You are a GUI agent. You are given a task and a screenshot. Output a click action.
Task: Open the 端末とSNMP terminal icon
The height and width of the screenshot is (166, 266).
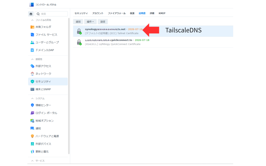[x=32, y=89]
